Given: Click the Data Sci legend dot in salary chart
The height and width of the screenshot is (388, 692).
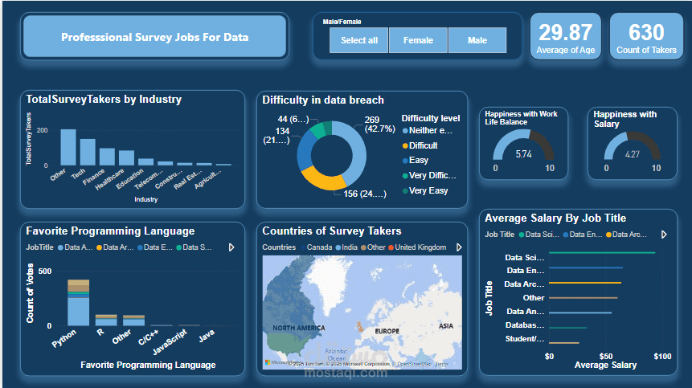Looking at the screenshot, I should [522, 235].
